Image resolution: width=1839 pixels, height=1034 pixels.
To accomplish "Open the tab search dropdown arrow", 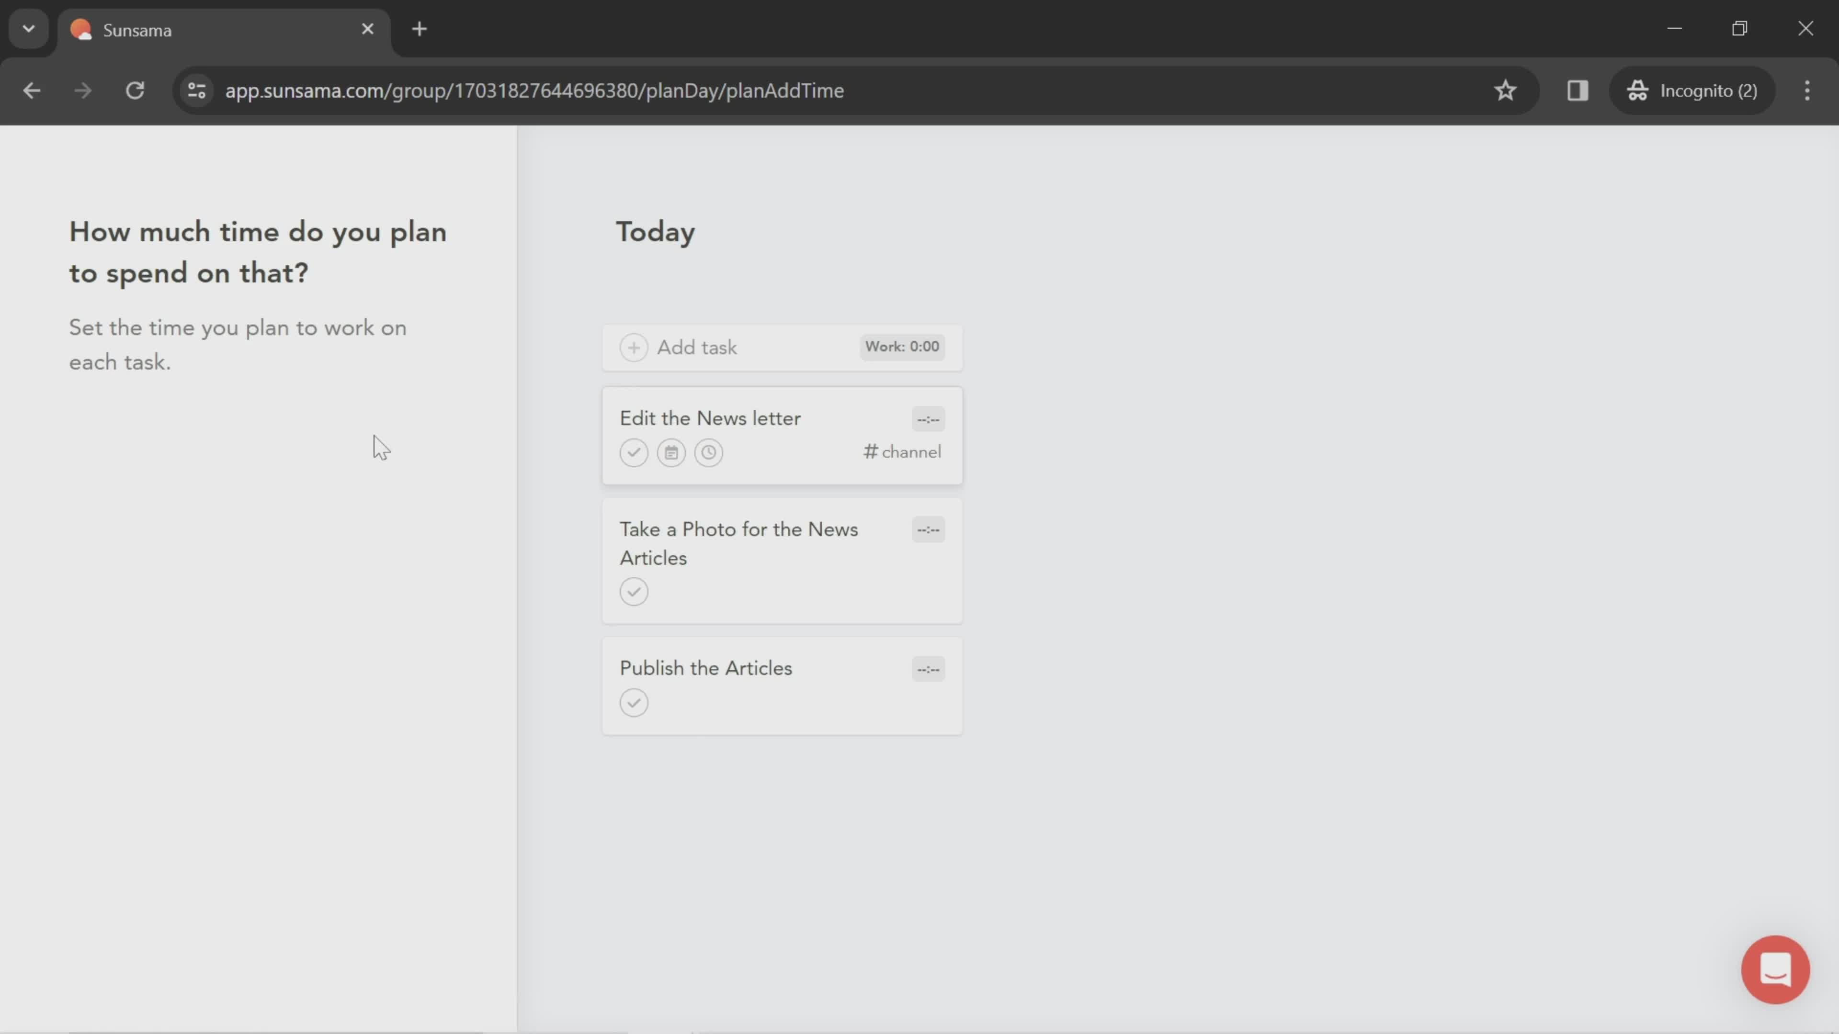I will (29, 29).
